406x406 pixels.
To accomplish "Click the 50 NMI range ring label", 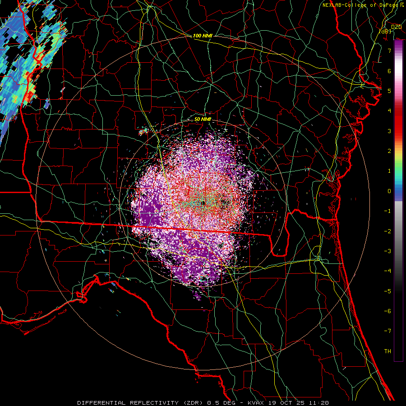I will pos(203,120).
